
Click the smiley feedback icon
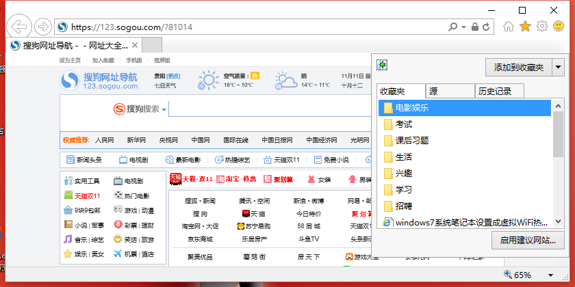559,27
